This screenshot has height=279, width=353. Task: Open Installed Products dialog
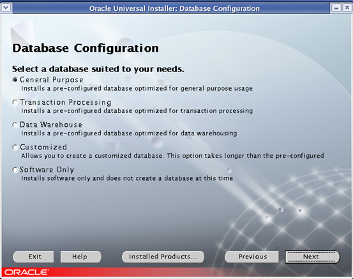pyautogui.click(x=163, y=257)
